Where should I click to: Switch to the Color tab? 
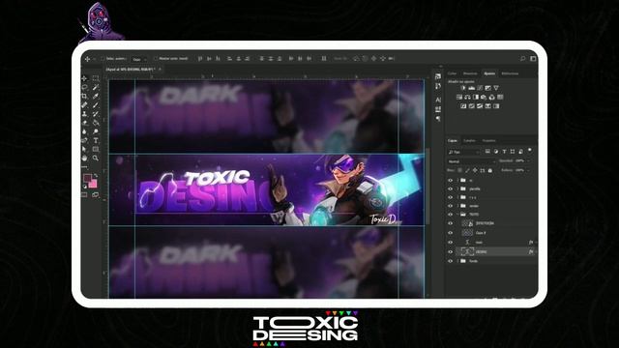coord(452,73)
